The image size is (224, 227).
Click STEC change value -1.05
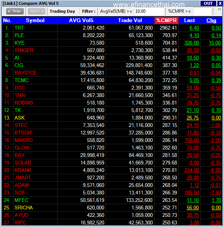[x=215, y=125]
